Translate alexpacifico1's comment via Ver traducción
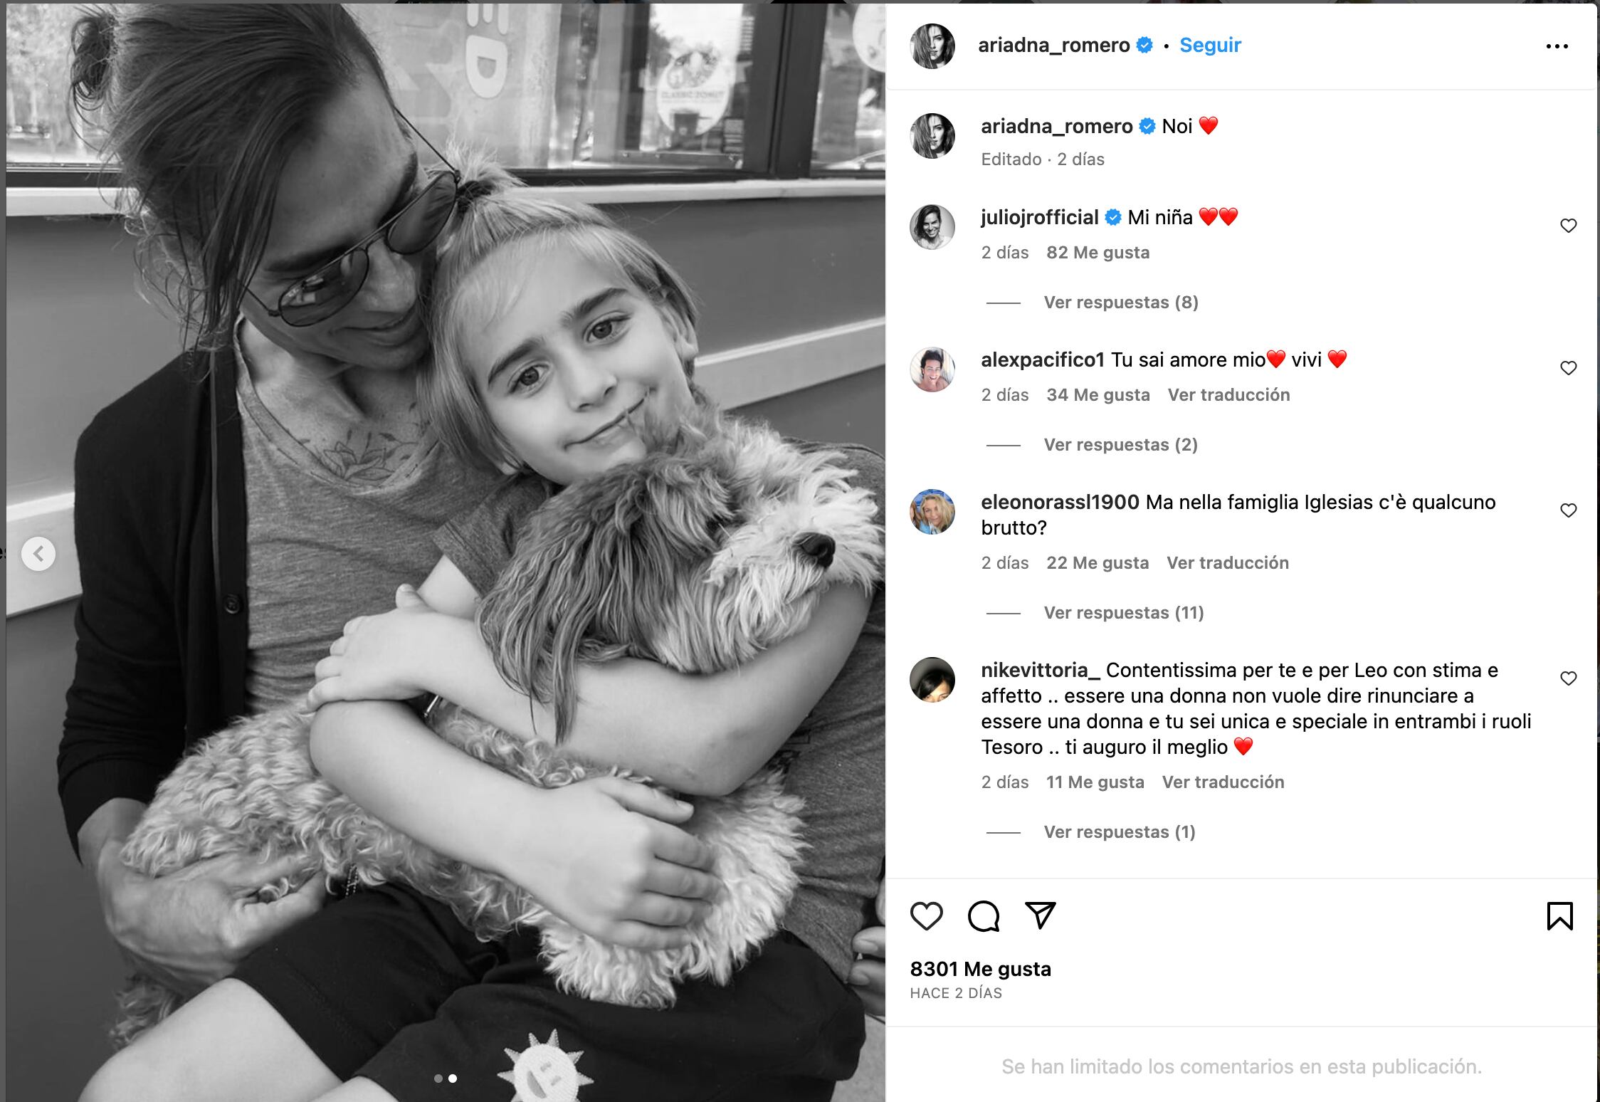The image size is (1600, 1102). [1228, 395]
